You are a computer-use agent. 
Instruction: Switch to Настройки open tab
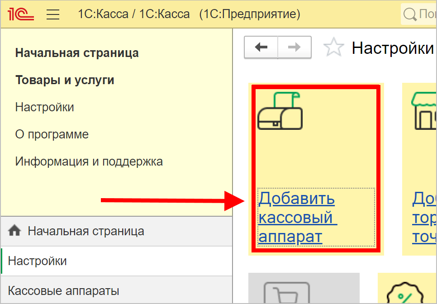coord(117,261)
